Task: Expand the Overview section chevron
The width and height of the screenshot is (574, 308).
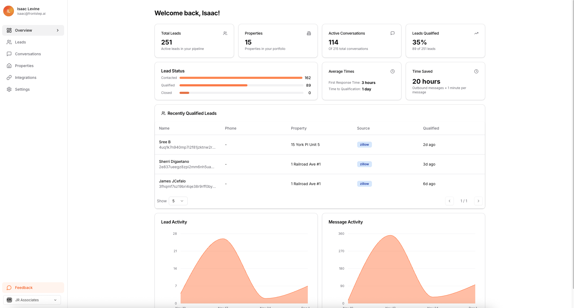Action: (58, 30)
